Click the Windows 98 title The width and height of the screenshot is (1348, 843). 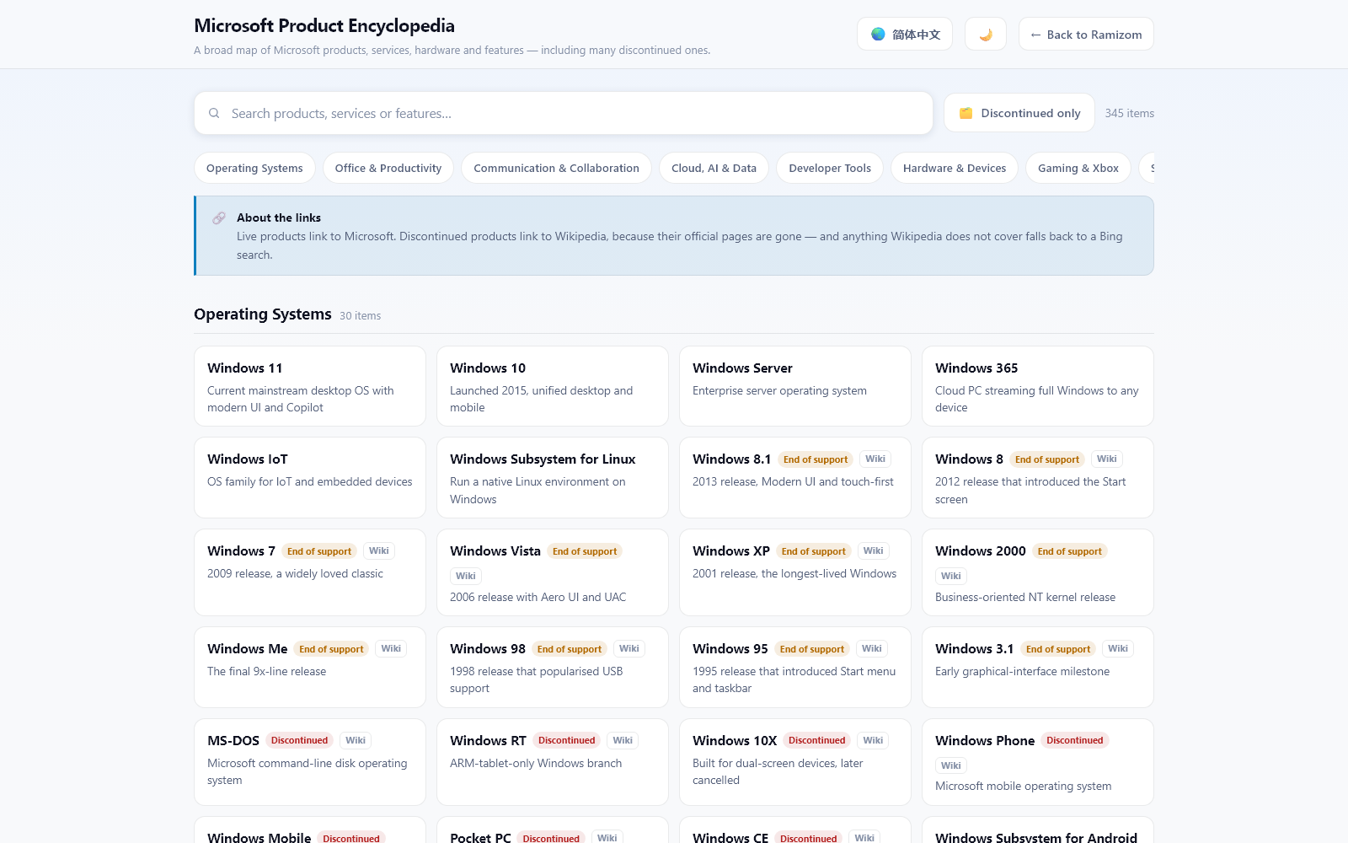pyautogui.click(x=488, y=649)
